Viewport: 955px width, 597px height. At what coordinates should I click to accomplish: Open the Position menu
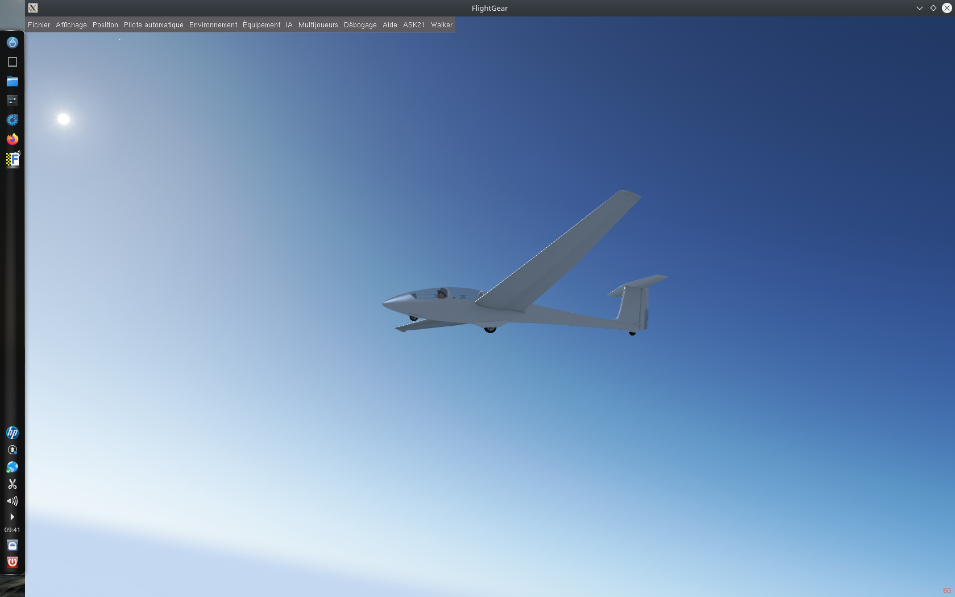pyautogui.click(x=105, y=25)
